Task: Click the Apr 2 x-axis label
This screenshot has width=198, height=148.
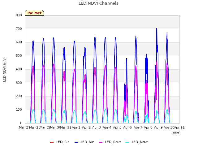Action: pos(86,127)
